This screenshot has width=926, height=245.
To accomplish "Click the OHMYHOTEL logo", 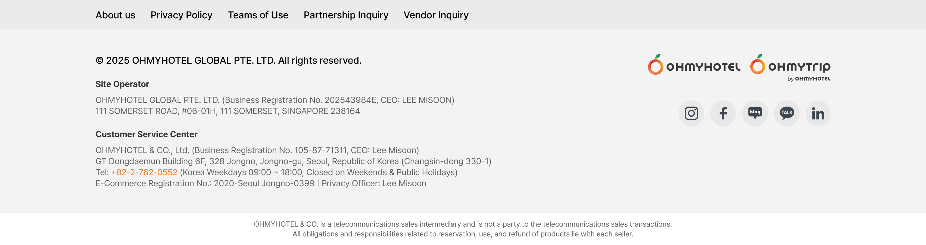I will point(694,65).
